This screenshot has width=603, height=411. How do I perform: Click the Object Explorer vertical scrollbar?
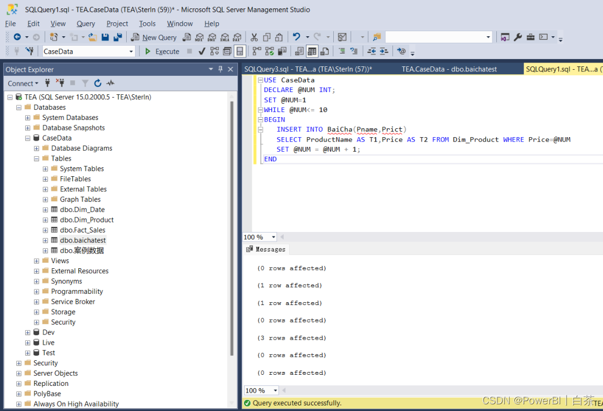232,228
